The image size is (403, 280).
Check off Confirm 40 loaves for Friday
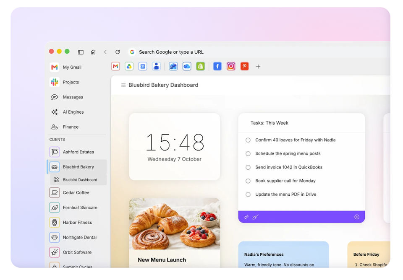[x=248, y=140]
